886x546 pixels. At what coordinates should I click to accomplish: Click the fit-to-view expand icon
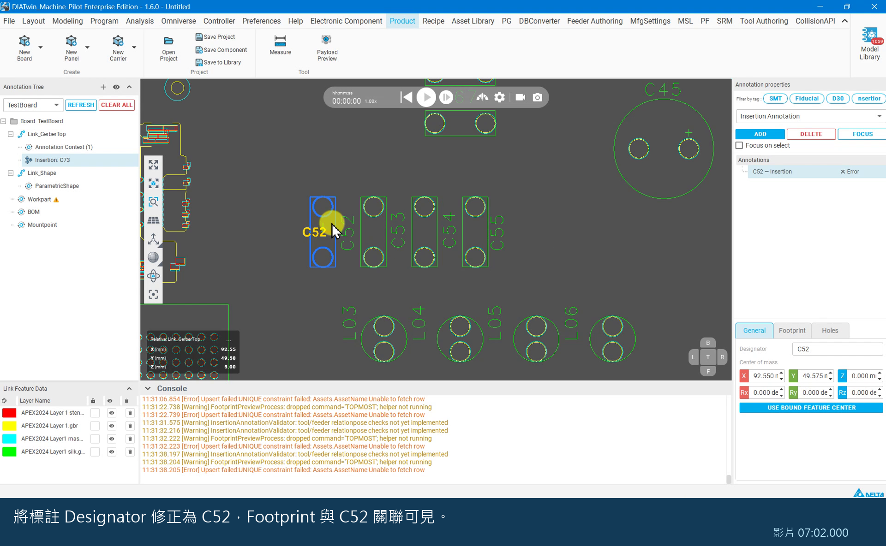[x=153, y=165]
